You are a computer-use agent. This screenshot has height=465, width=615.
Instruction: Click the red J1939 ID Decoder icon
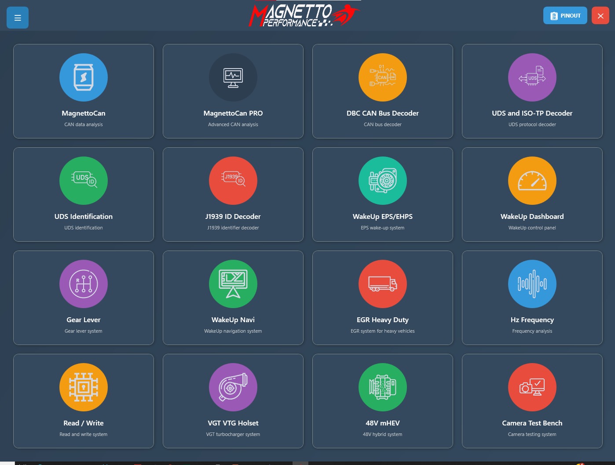point(233,181)
